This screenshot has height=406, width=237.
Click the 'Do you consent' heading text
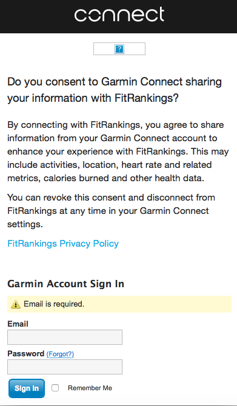[x=115, y=90]
